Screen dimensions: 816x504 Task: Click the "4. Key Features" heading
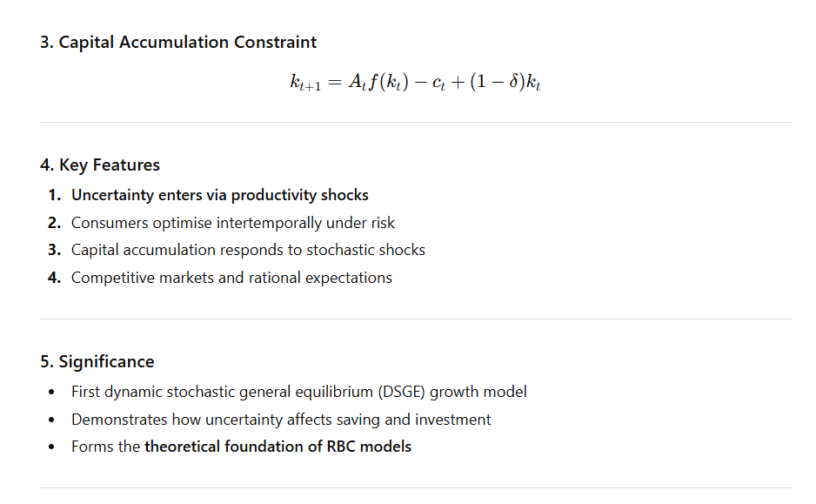coord(100,165)
